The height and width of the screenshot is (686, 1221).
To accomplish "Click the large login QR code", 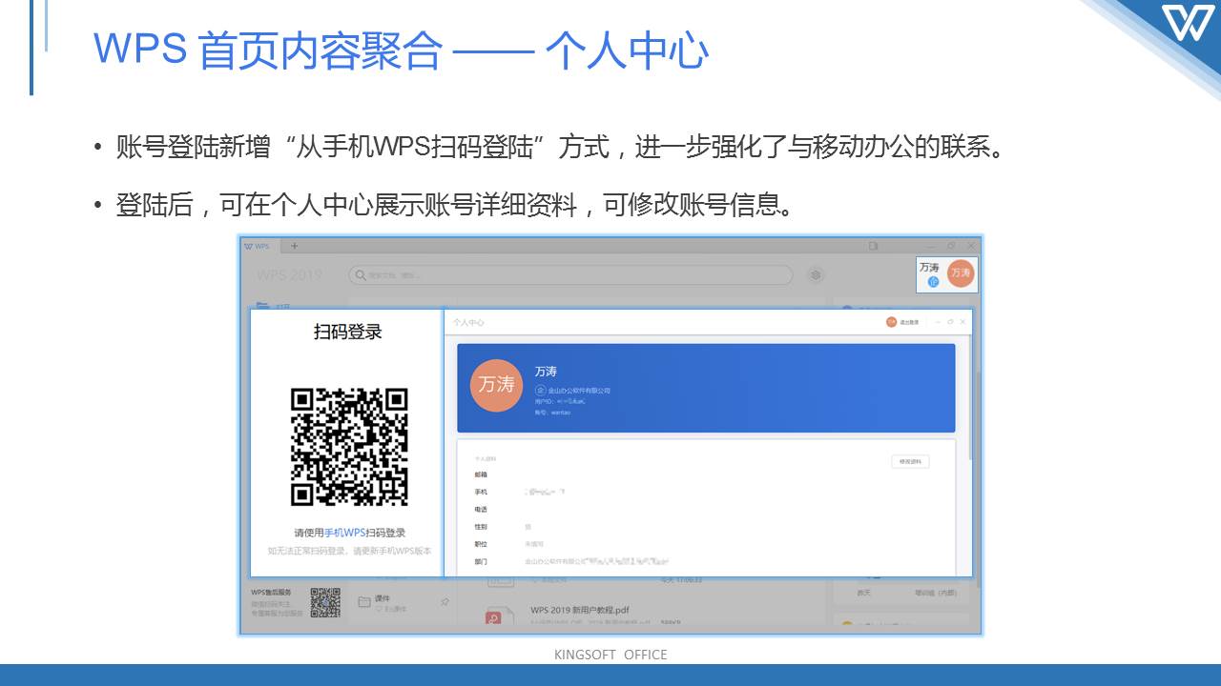I will click(349, 446).
